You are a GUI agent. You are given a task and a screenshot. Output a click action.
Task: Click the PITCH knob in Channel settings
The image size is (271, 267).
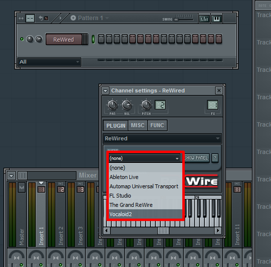tap(146, 105)
